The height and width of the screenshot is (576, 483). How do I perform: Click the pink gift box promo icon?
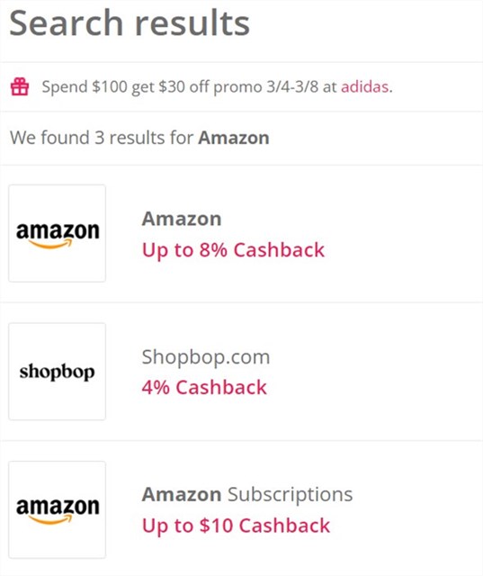tap(20, 86)
